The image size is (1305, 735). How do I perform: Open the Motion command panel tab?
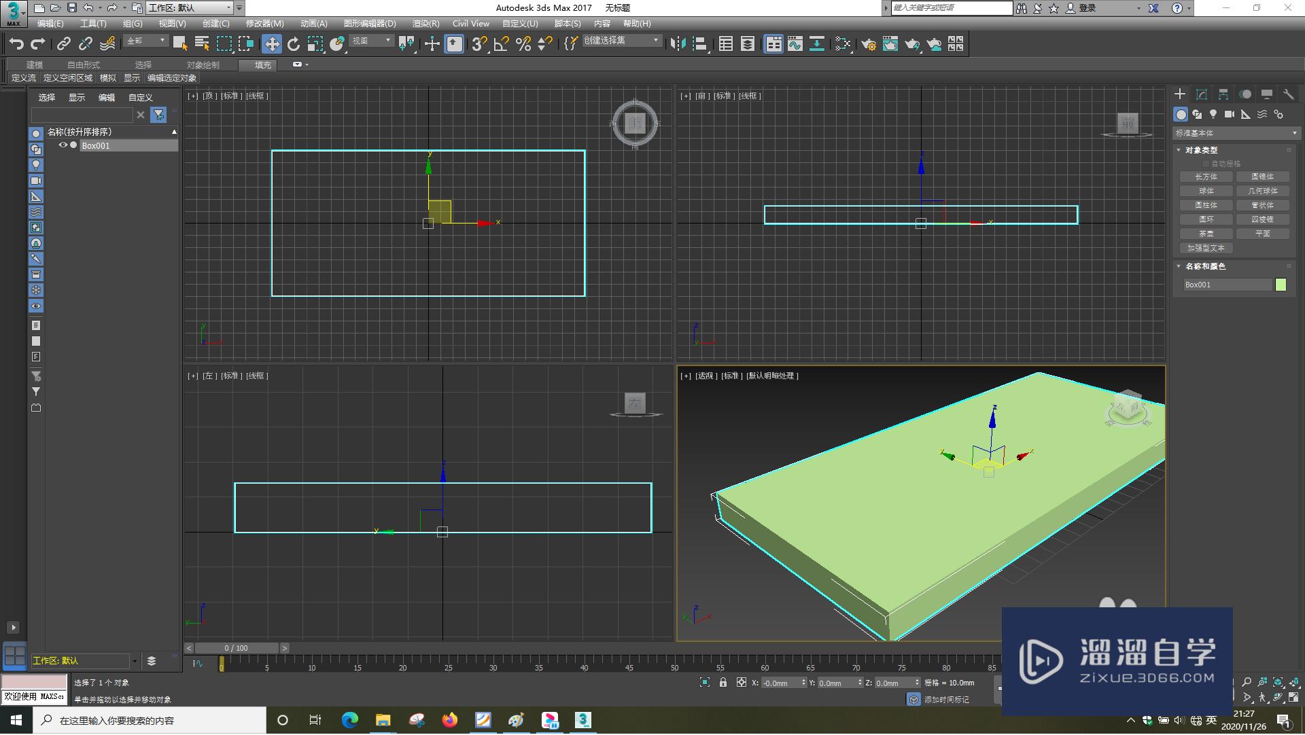tap(1245, 94)
